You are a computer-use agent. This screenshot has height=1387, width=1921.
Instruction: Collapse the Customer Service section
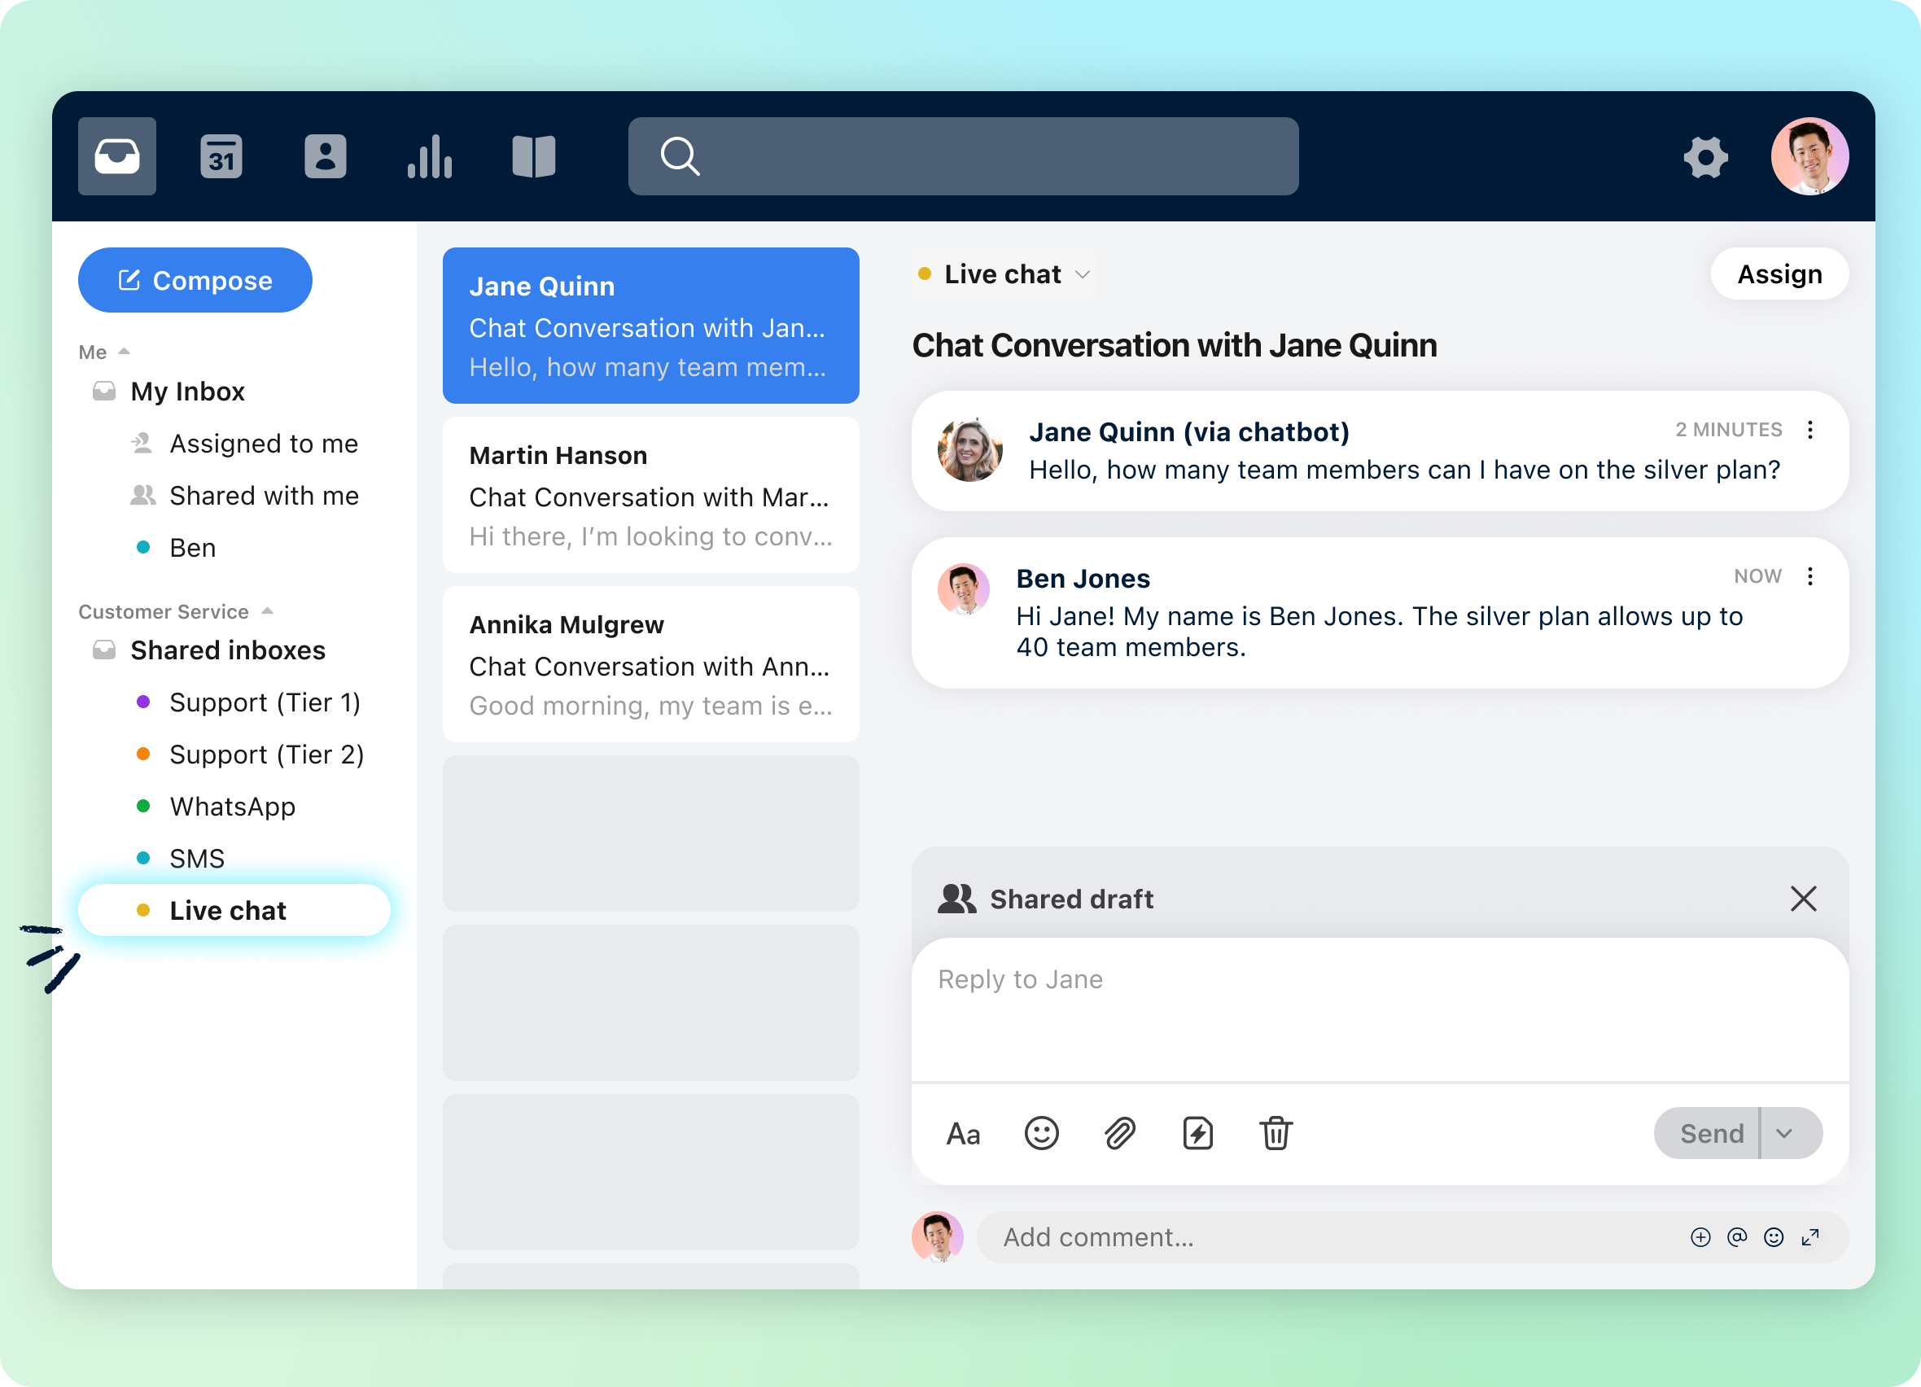pos(268,610)
